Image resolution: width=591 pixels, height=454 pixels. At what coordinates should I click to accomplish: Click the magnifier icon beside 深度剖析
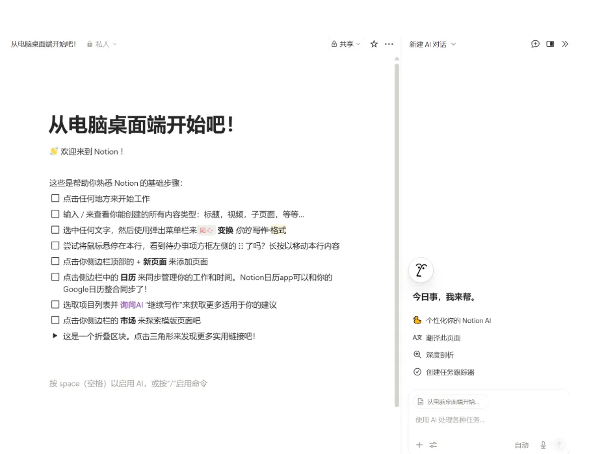[x=417, y=355]
